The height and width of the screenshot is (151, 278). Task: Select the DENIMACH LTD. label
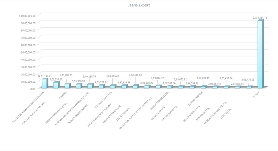click(x=203, y=114)
